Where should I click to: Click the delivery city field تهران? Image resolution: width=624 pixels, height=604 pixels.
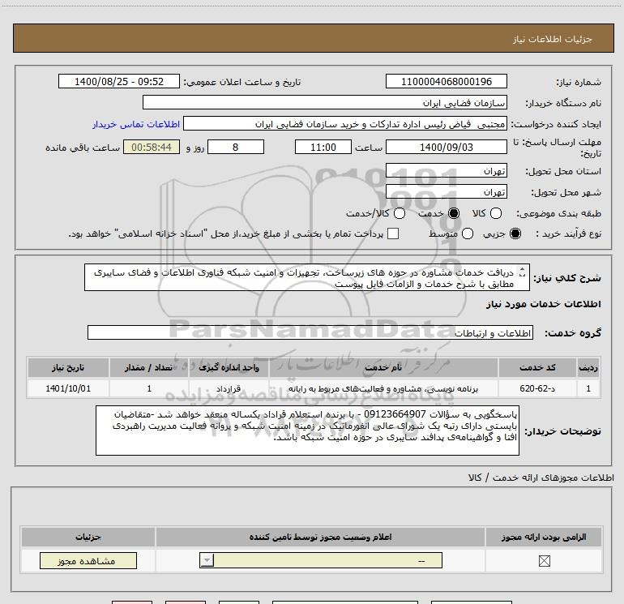[446, 192]
